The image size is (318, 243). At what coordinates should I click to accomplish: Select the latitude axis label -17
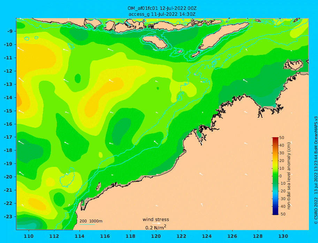(8, 137)
